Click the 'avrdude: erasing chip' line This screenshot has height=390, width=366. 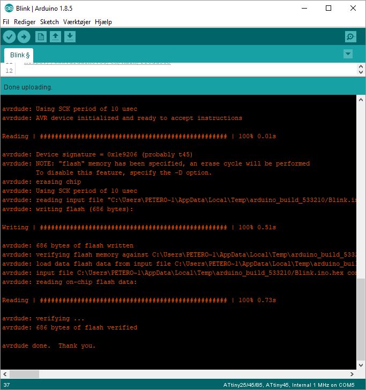[x=42, y=182]
